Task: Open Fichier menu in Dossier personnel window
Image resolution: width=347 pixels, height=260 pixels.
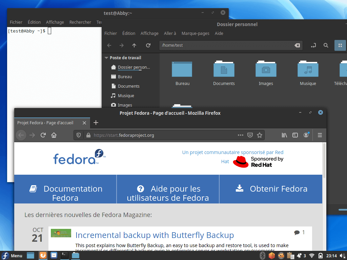Action: [x=110, y=34]
